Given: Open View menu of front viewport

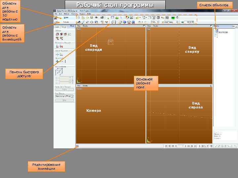Looking at the screenshot, I should click(x=79, y=26).
